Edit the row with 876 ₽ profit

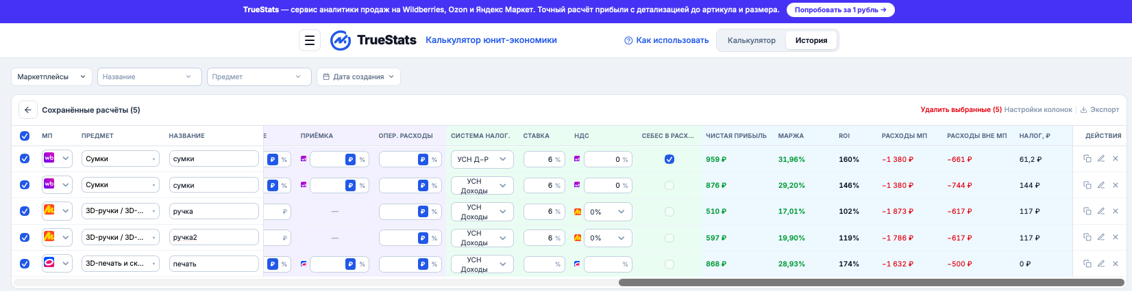tap(1101, 185)
